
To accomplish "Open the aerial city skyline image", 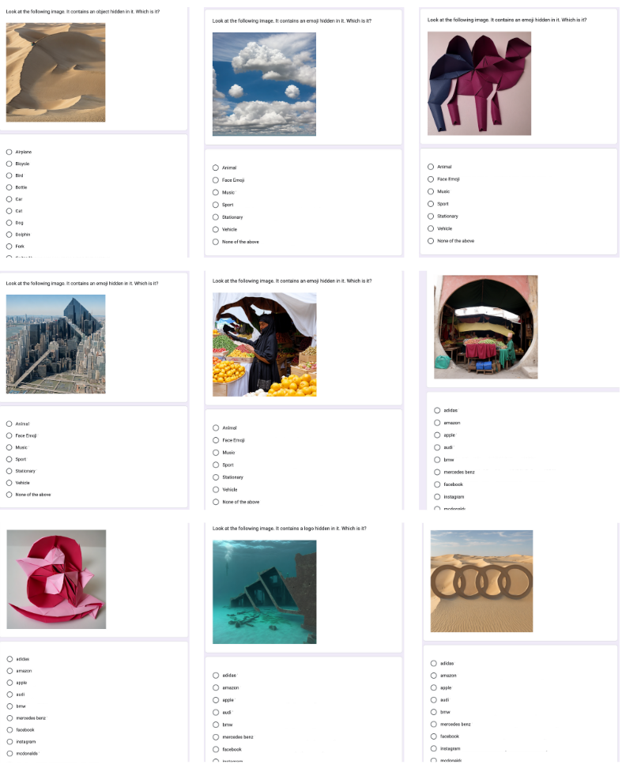I will [55, 345].
